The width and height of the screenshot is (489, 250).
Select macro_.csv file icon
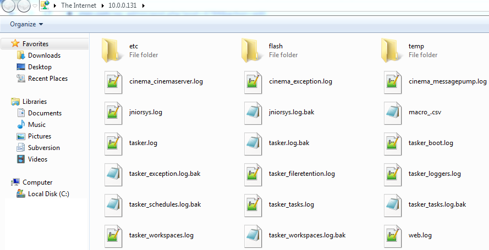[392, 113]
